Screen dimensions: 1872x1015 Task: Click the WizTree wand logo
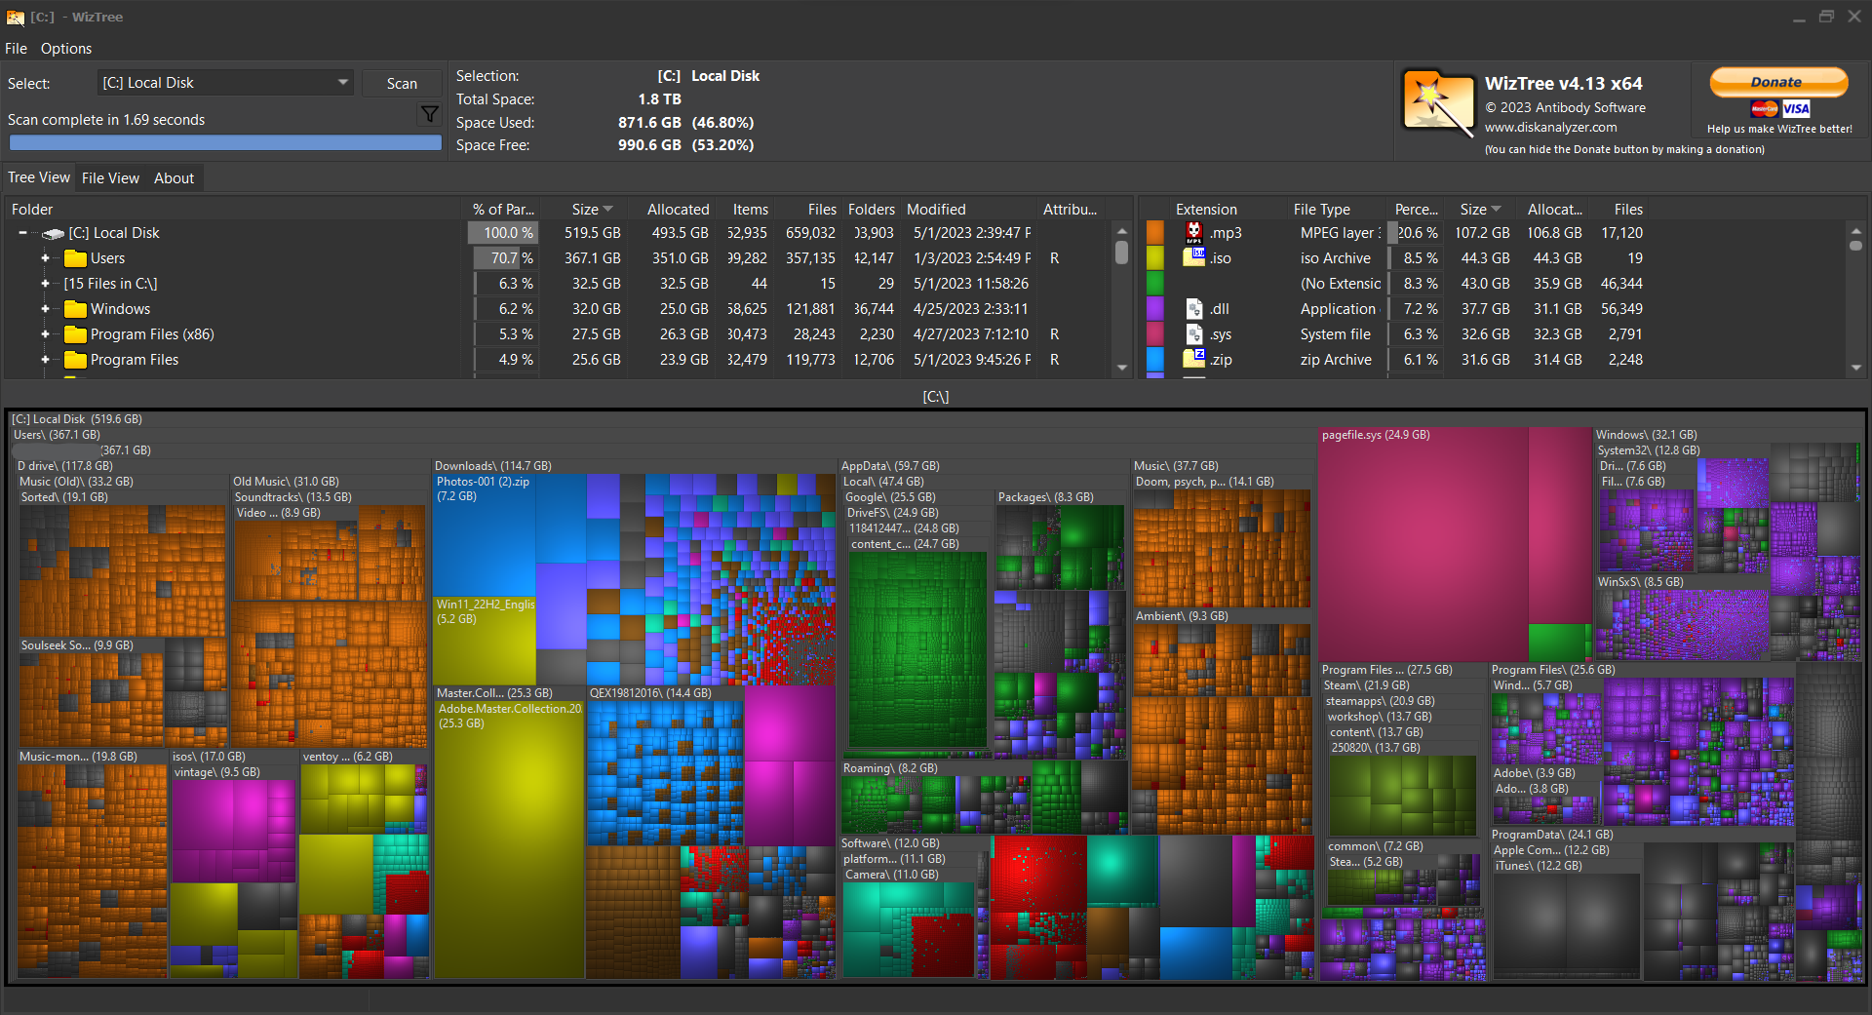pyautogui.click(x=1437, y=101)
